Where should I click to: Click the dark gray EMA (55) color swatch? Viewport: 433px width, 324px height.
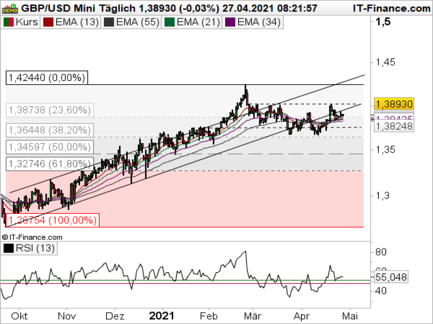pyautogui.click(x=109, y=22)
